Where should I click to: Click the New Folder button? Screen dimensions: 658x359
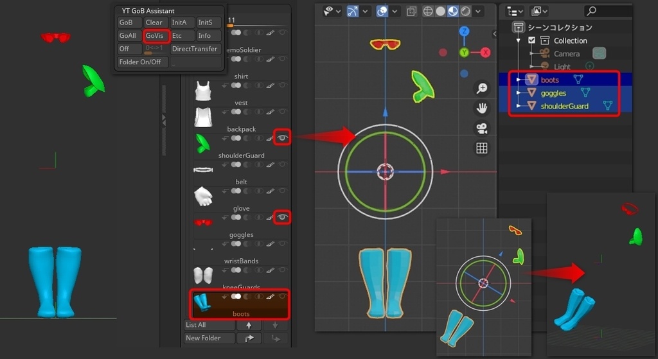(209, 338)
